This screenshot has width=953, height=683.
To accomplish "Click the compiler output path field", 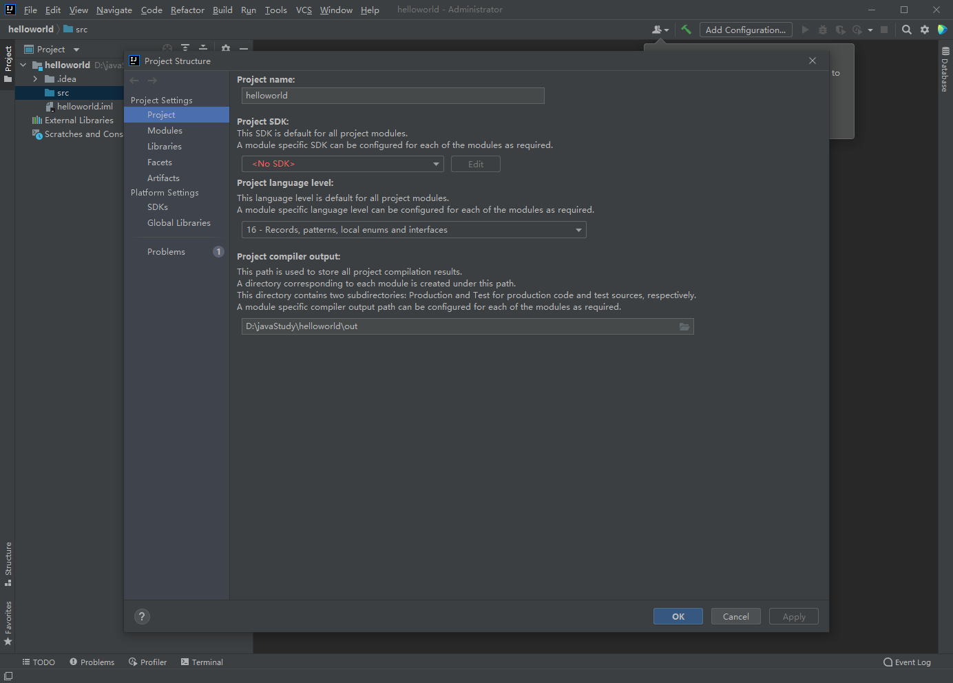I will coord(468,326).
